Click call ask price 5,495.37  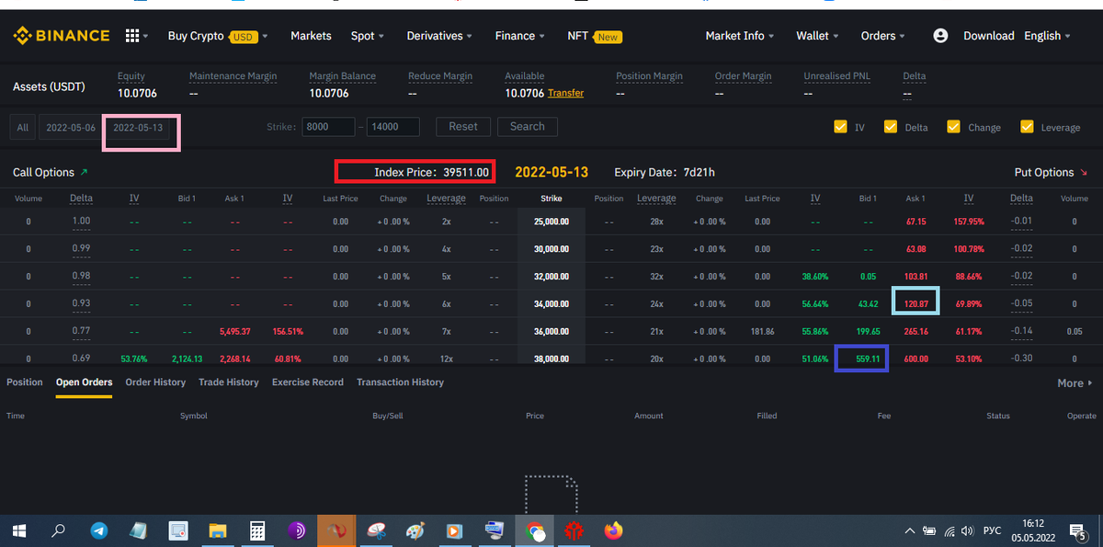pyautogui.click(x=234, y=331)
